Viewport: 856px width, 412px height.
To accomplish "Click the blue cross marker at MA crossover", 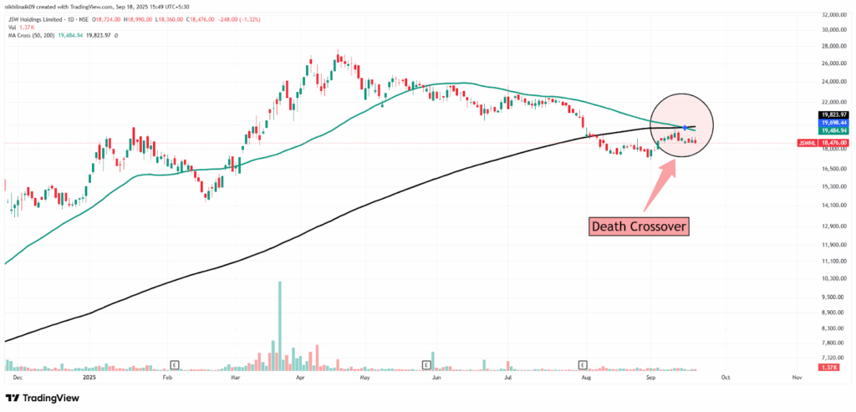I will point(685,127).
